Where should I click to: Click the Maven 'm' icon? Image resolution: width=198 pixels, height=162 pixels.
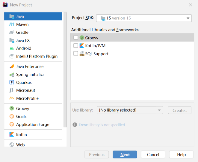[x=12, y=24]
